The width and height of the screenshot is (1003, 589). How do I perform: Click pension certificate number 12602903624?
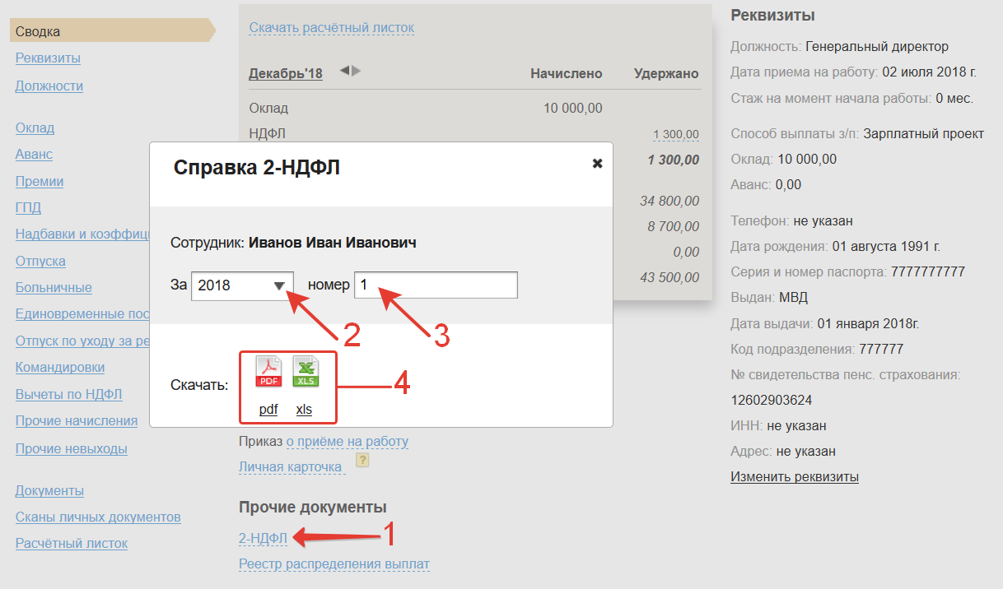[x=771, y=401]
